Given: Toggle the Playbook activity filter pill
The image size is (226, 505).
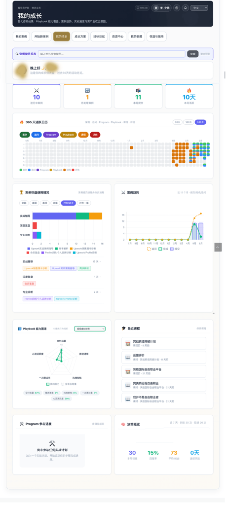Looking at the screenshot, I should click(x=69, y=135).
